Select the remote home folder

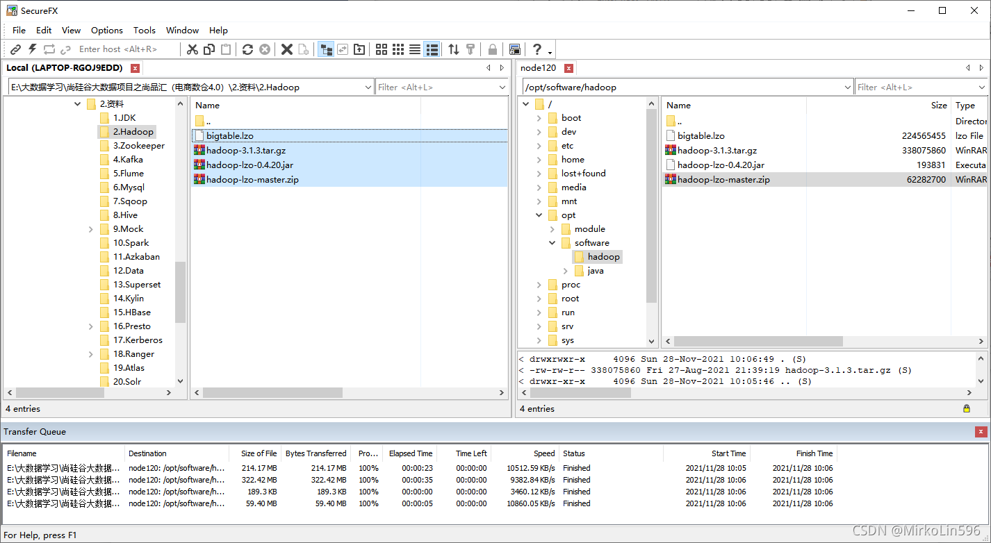pyautogui.click(x=573, y=160)
